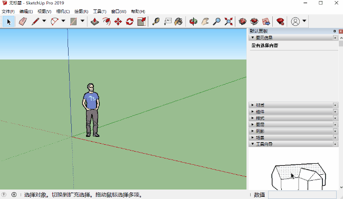
Task: Open the 相机(C) menu
Action: point(63,12)
